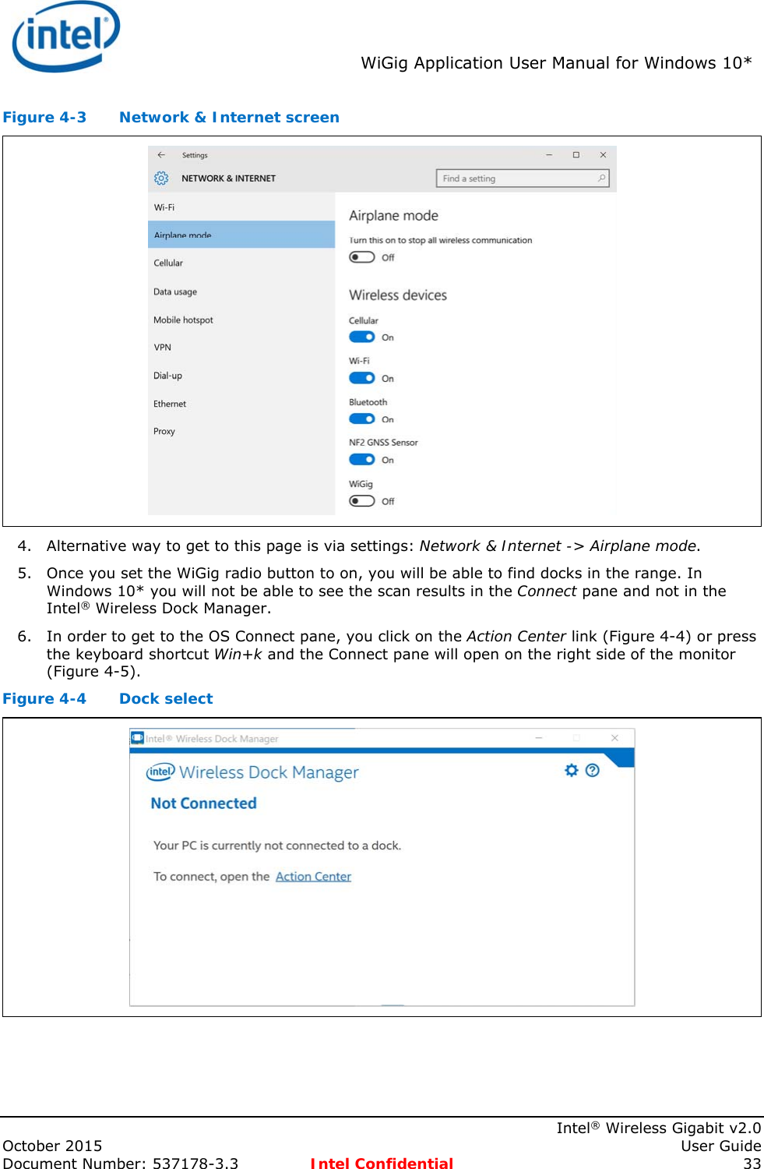Switch off the NF2 GNSS Sensor
Image resolution: width=764 pixels, height=1169 pixels.
coord(361,460)
